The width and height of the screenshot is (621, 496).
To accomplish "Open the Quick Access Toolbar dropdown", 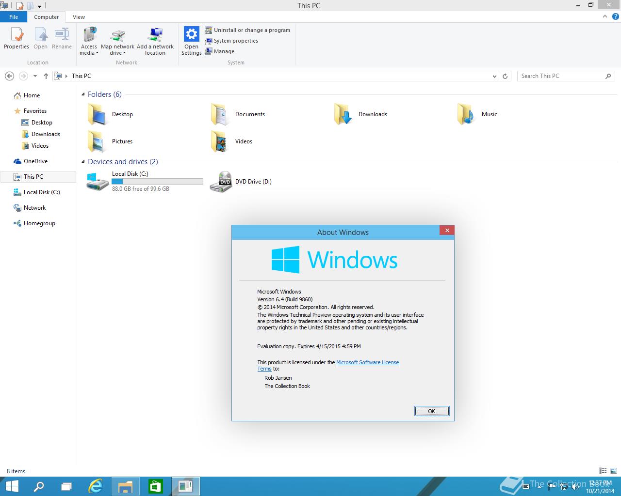I will click(x=40, y=6).
